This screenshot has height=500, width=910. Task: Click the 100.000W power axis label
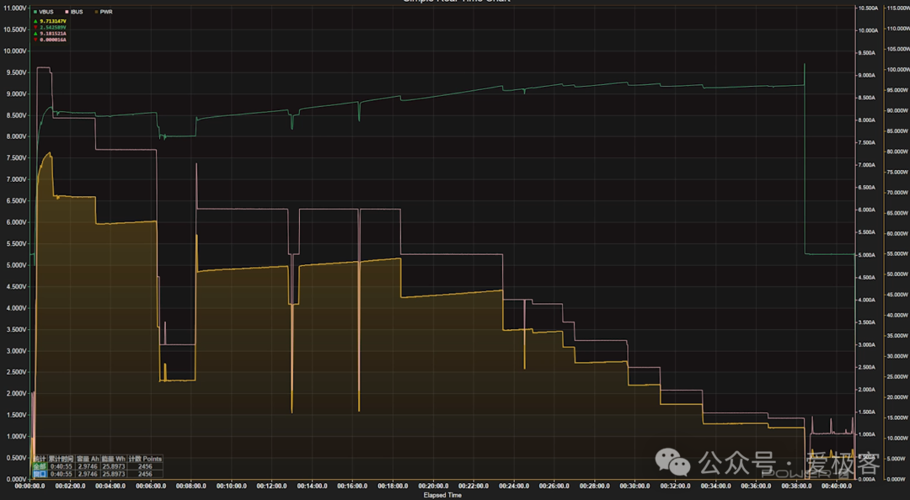coord(897,70)
